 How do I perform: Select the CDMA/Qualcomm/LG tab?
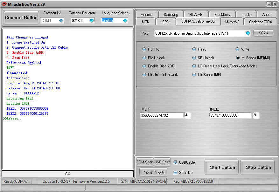pos(198,21)
